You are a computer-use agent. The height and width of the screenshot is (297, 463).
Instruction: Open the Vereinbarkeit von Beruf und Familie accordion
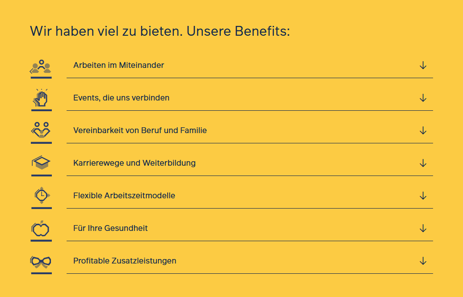click(x=422, y=130)
